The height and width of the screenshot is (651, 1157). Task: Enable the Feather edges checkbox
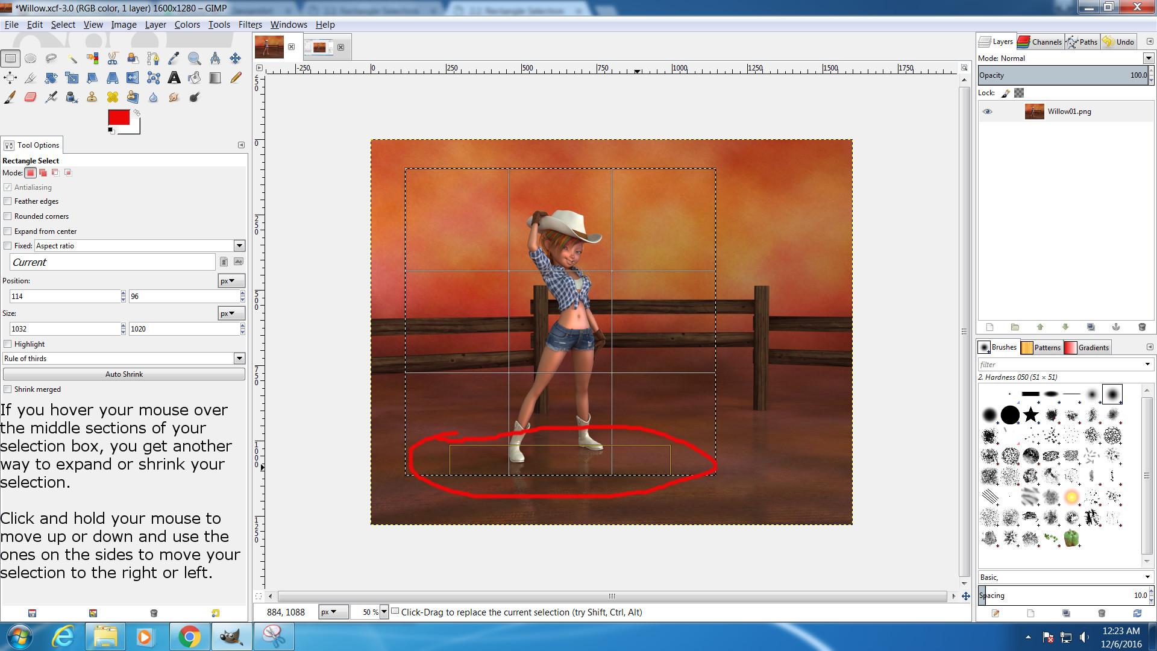(x=8, y=201)
